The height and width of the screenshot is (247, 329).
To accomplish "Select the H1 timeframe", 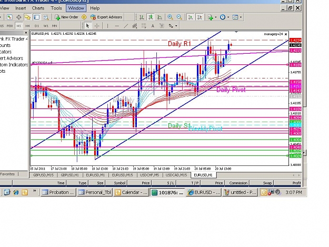I will pyautogui.click(x=18, y=26).
